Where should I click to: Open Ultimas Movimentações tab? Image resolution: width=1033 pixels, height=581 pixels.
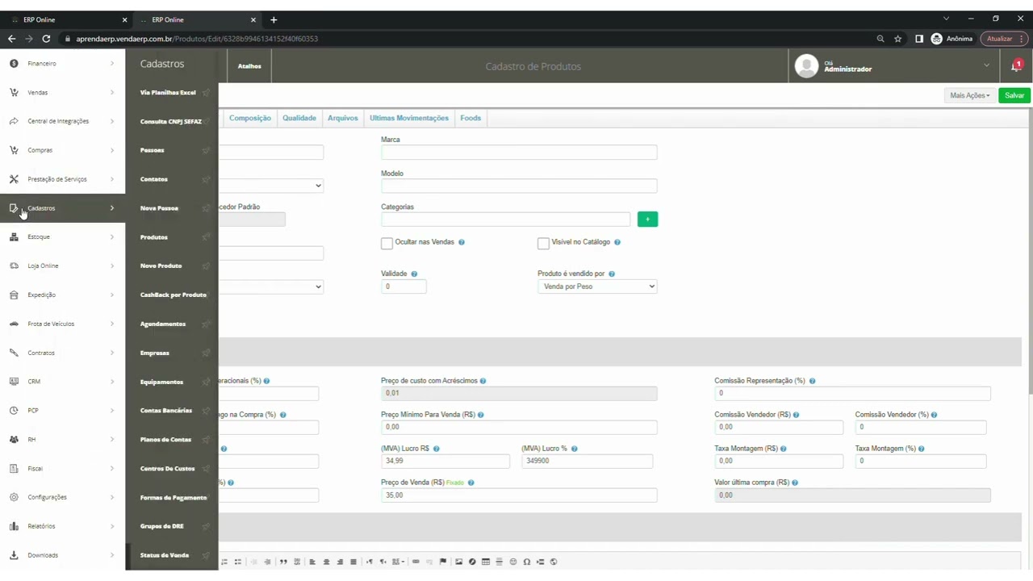(x=409, y=118)
